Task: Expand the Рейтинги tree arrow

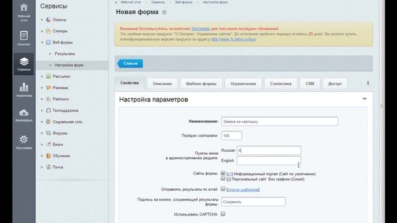Action: (42, 99)
